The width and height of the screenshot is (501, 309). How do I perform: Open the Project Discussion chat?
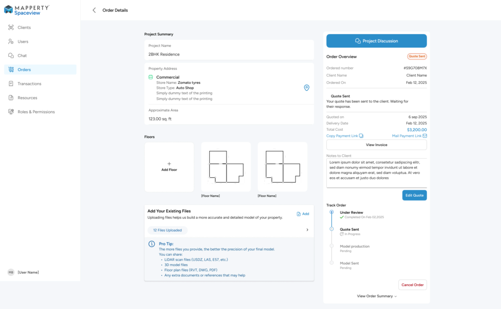click(x=376, y=41)
